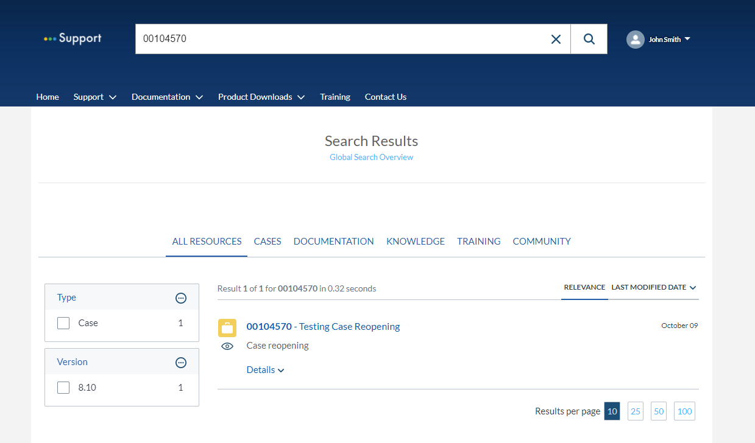
Task: Switch to the Knowledge tab
Action: tap(416, 242)
